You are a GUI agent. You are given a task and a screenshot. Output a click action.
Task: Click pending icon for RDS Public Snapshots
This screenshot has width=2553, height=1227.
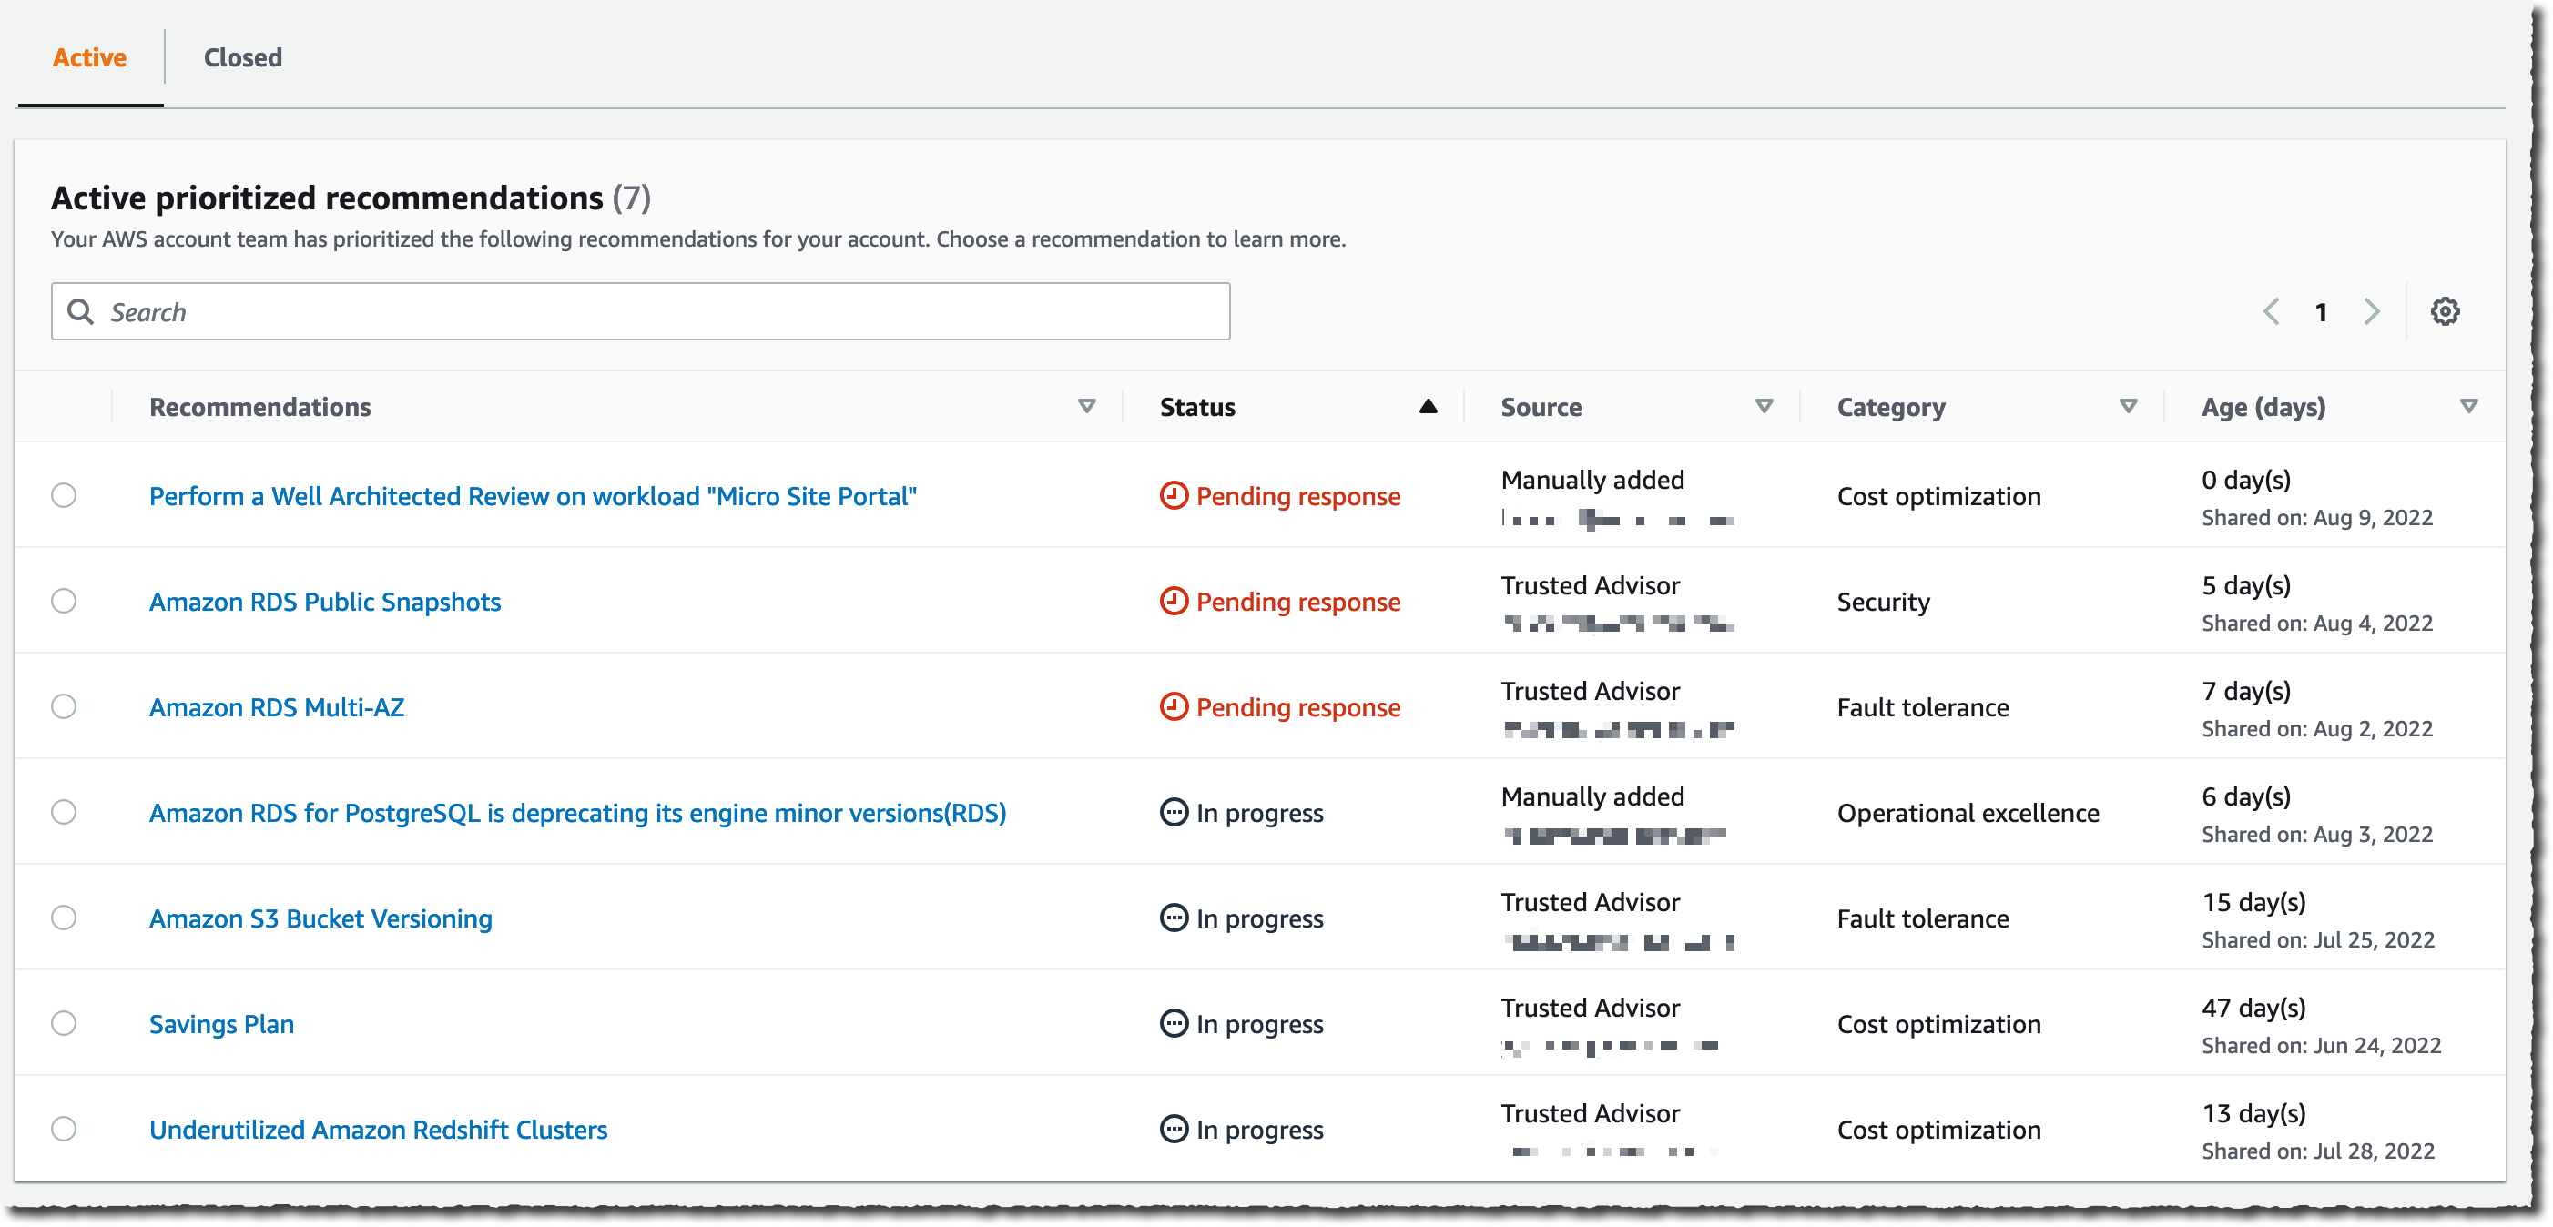click(x=1174, y=601)
